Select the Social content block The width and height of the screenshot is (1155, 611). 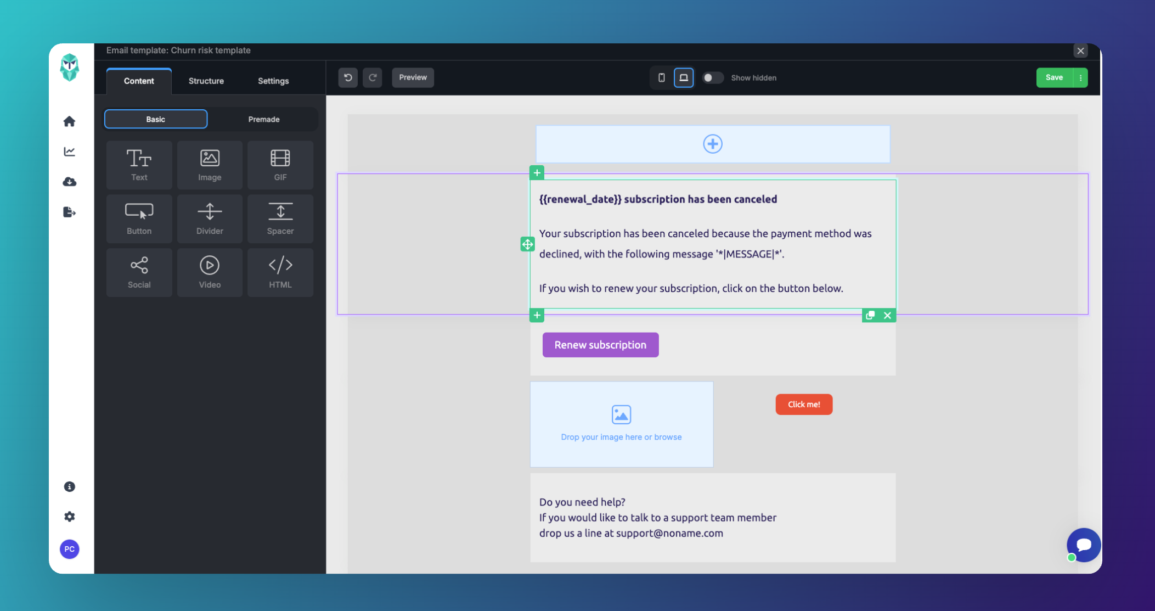point(139,272)
